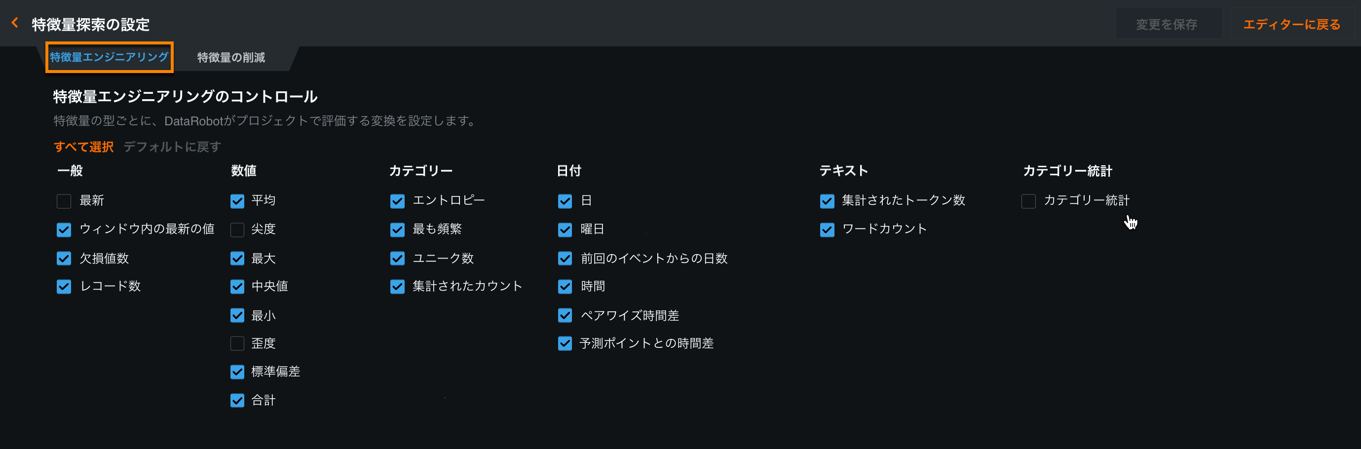Uncheck 集計されたトークン数 checkbox

(827, 201)
